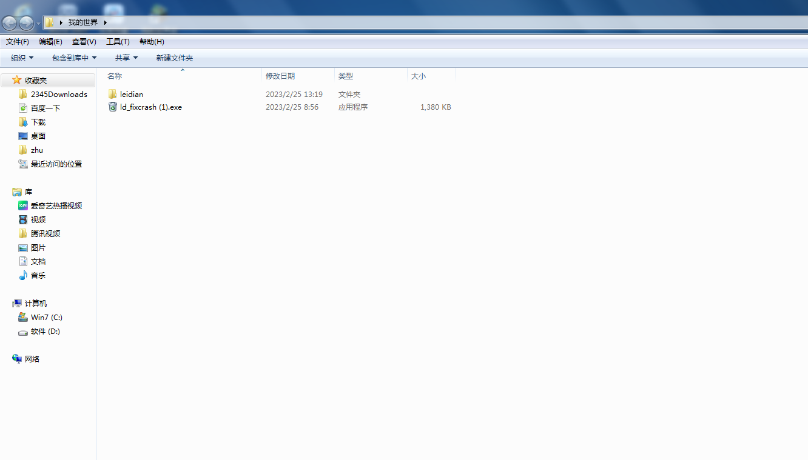Click the arrow after 我的世界 in address bar
This screenshot has height=460, width=808.
[106, 22]
